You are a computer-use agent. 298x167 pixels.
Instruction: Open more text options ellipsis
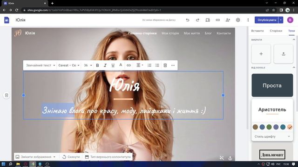point(173,65)
